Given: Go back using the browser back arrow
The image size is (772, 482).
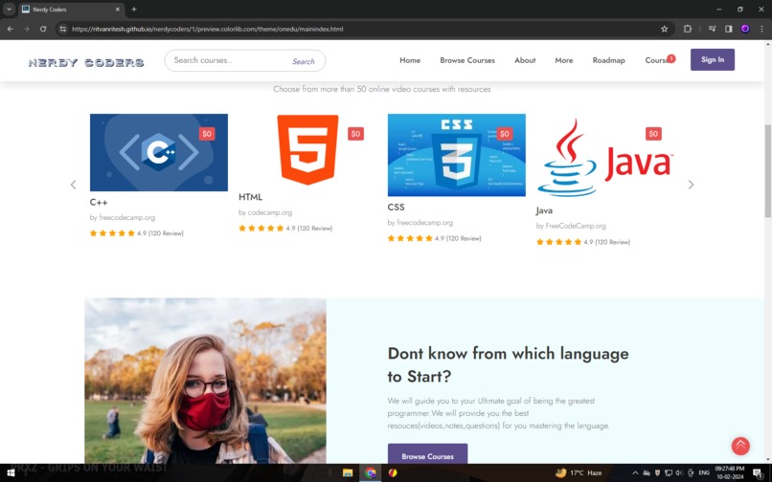Looking at the screenshot, I should [11, 29].
